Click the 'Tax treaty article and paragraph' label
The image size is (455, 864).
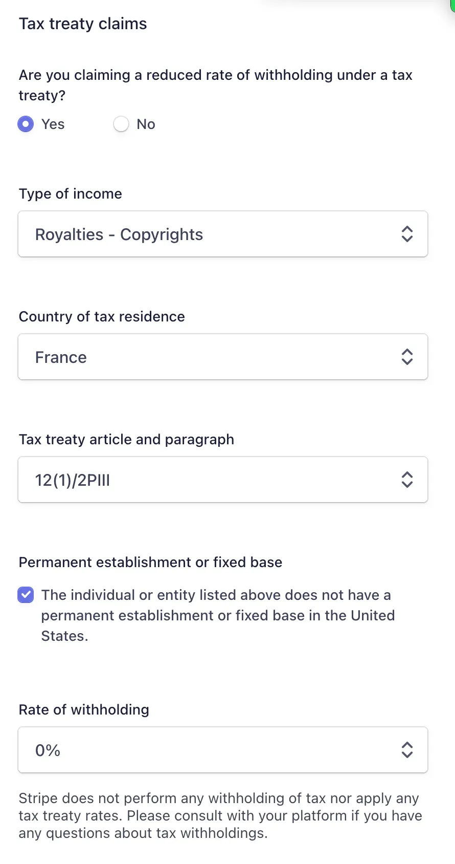126,440
